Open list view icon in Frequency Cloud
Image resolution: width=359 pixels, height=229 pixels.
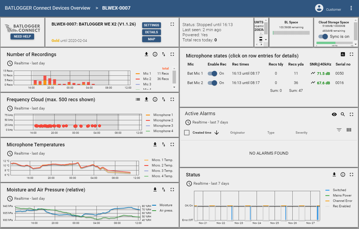(x=138, y=99)
